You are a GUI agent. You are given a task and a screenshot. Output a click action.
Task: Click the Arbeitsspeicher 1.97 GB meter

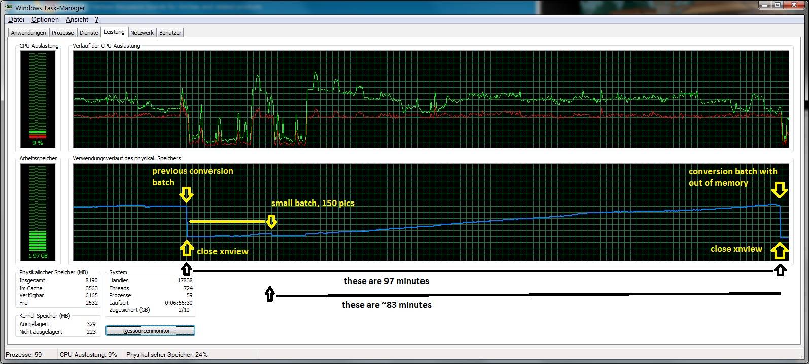click(38, 212)
